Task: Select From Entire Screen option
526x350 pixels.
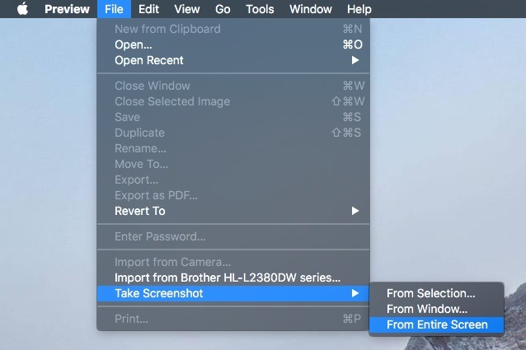Action: click(x=436, y=324)
